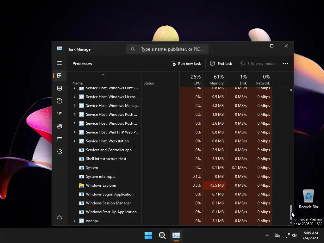Open the taskbar clock showing 5:05 AM
The image size is (324, 243).
(310, 235)
